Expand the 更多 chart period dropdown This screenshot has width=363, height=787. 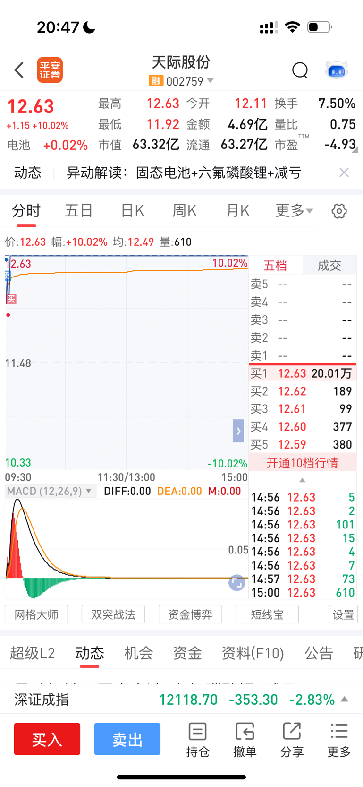coord(295,211)
